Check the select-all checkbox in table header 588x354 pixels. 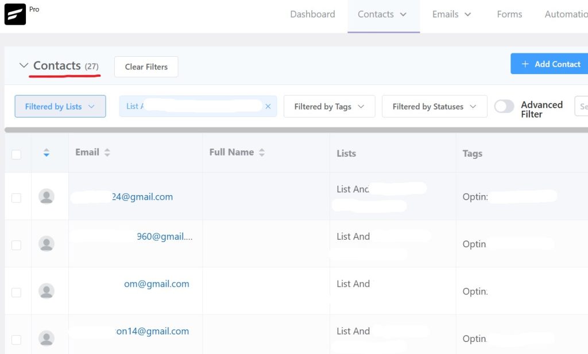[17, 154]
